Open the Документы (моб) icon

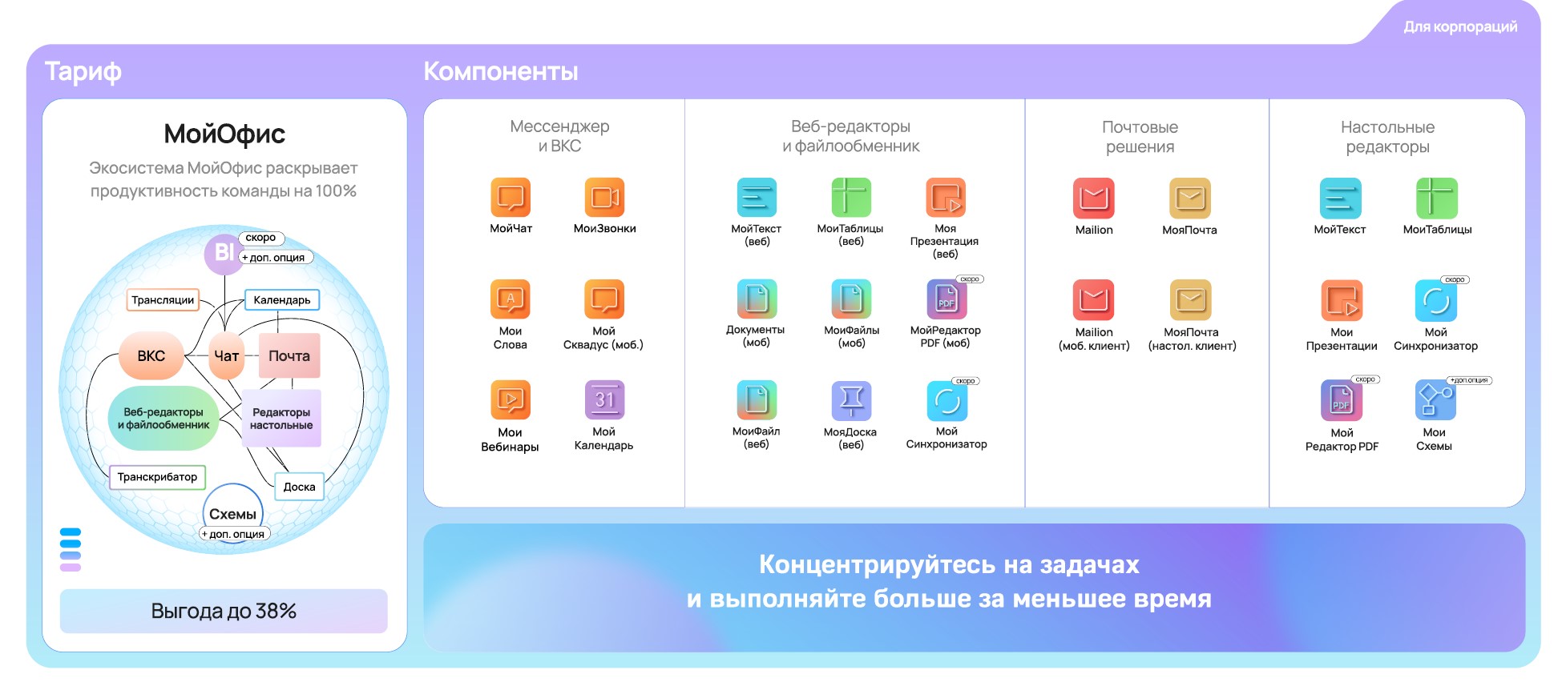pos(757,299)
